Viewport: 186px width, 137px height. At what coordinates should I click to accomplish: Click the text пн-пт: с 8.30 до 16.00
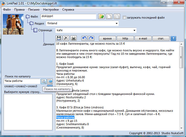tap(71, 77)
